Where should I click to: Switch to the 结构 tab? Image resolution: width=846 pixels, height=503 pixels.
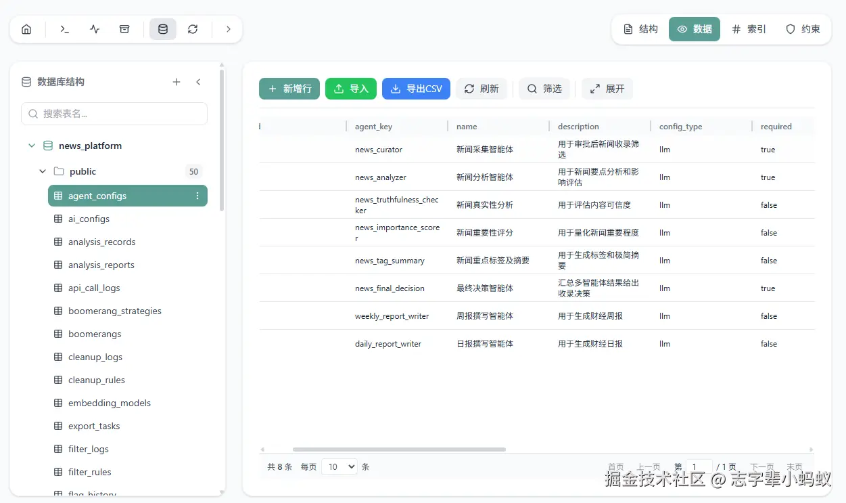(640, 29)
